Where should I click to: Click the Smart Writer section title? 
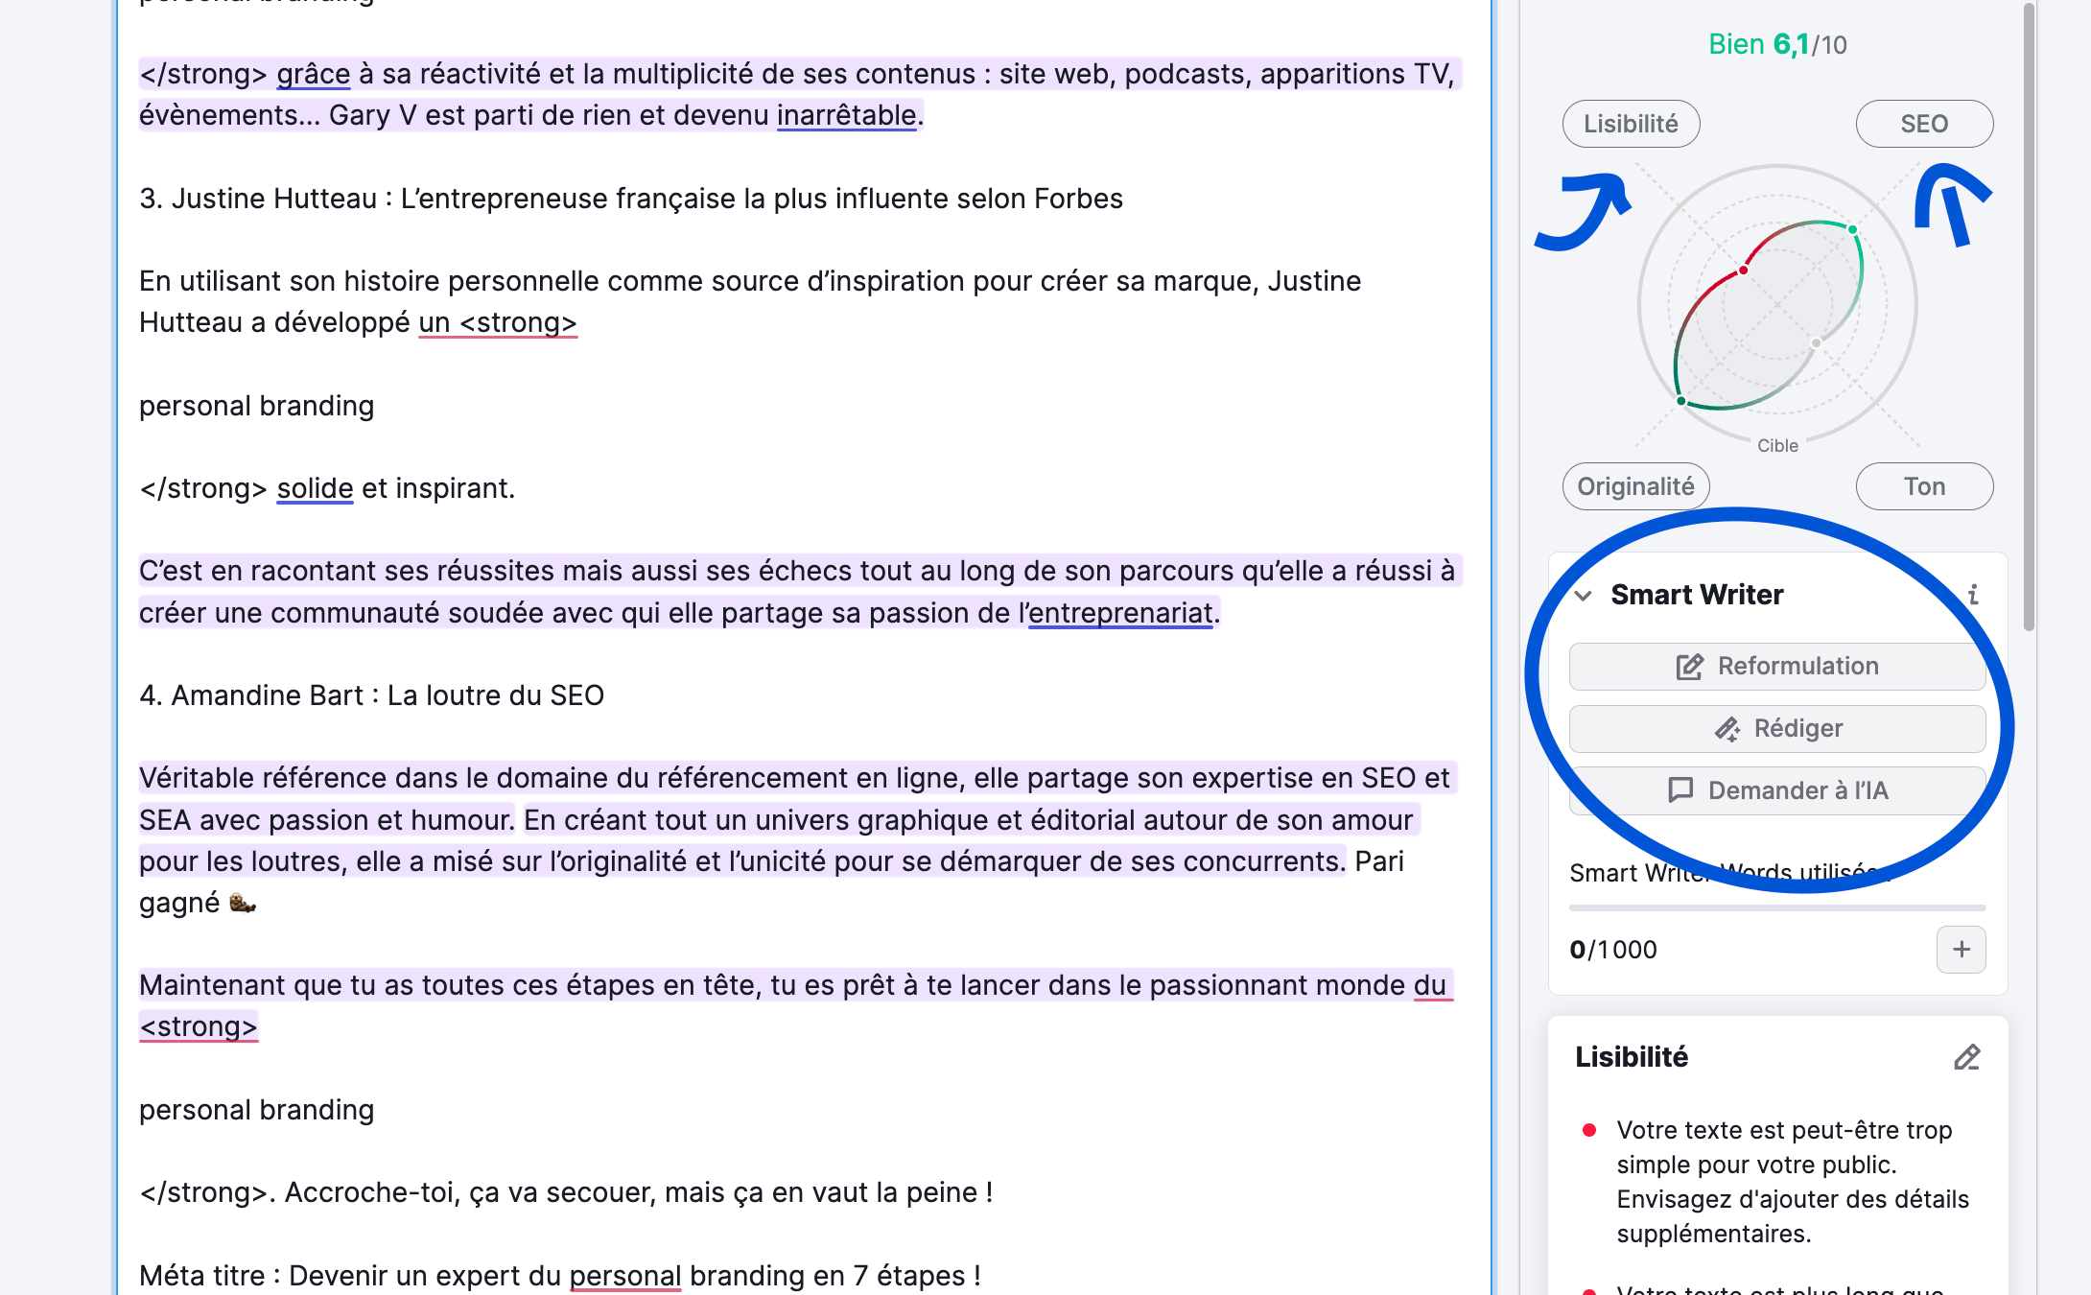[1697, 595]
